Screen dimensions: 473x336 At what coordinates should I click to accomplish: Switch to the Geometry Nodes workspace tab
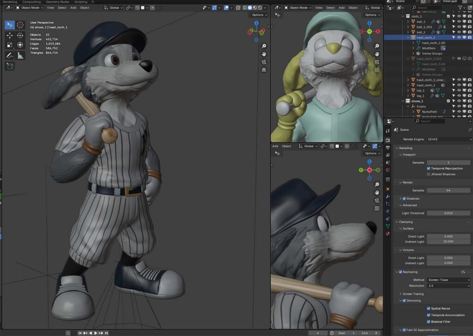pos(57,2)
